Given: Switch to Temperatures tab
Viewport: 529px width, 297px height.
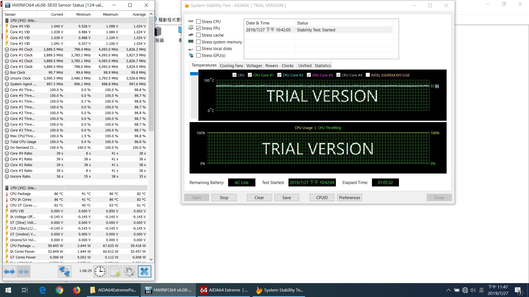Looking at the screenshot, I should tap(204, 65).
